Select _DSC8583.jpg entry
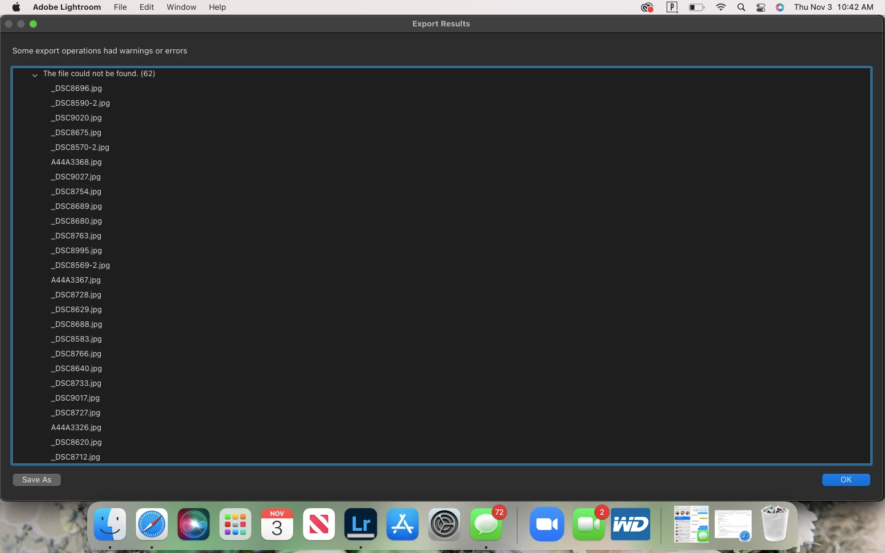Viewport: 885px width, 553px height. 76,339
